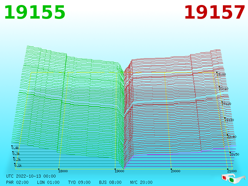Click the 0.2k volume axis label

coord(17,160)
